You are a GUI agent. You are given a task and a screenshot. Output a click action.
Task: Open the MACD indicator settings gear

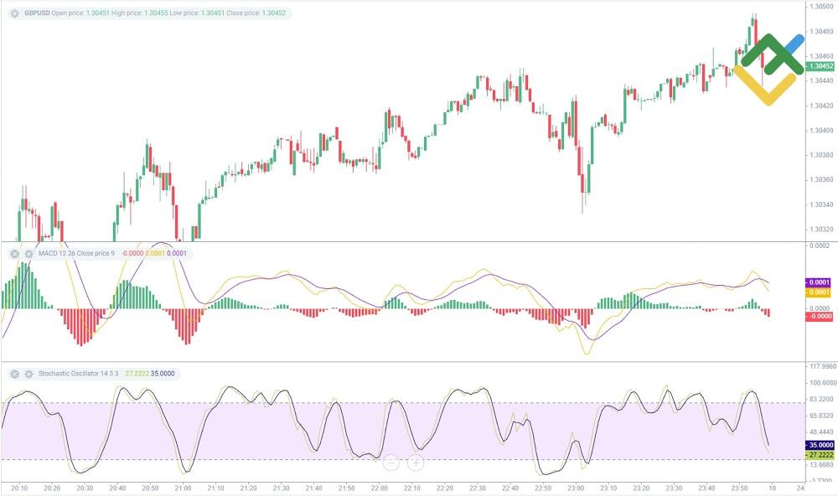[x=28, y=252]
